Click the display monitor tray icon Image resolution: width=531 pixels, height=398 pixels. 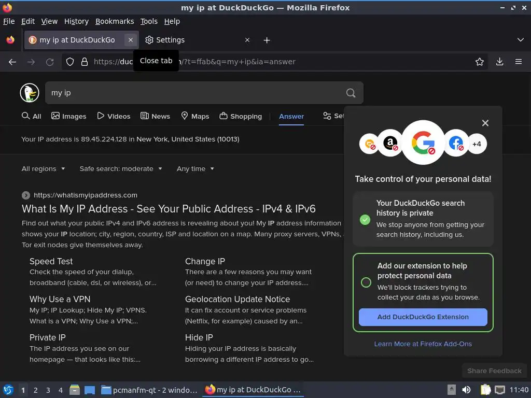pyautogui.click(x=499, y=390)
